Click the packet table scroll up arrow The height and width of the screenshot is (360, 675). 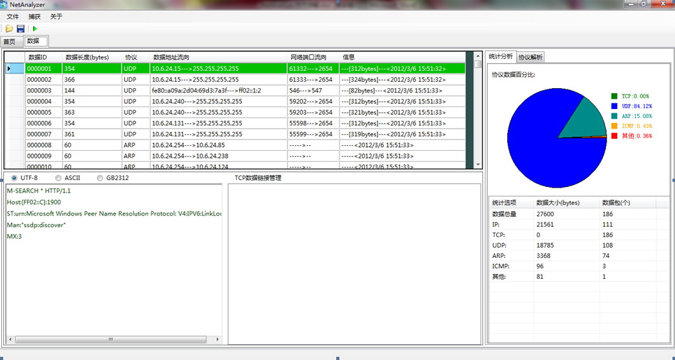pyautogui.click(x=478, y=56)
